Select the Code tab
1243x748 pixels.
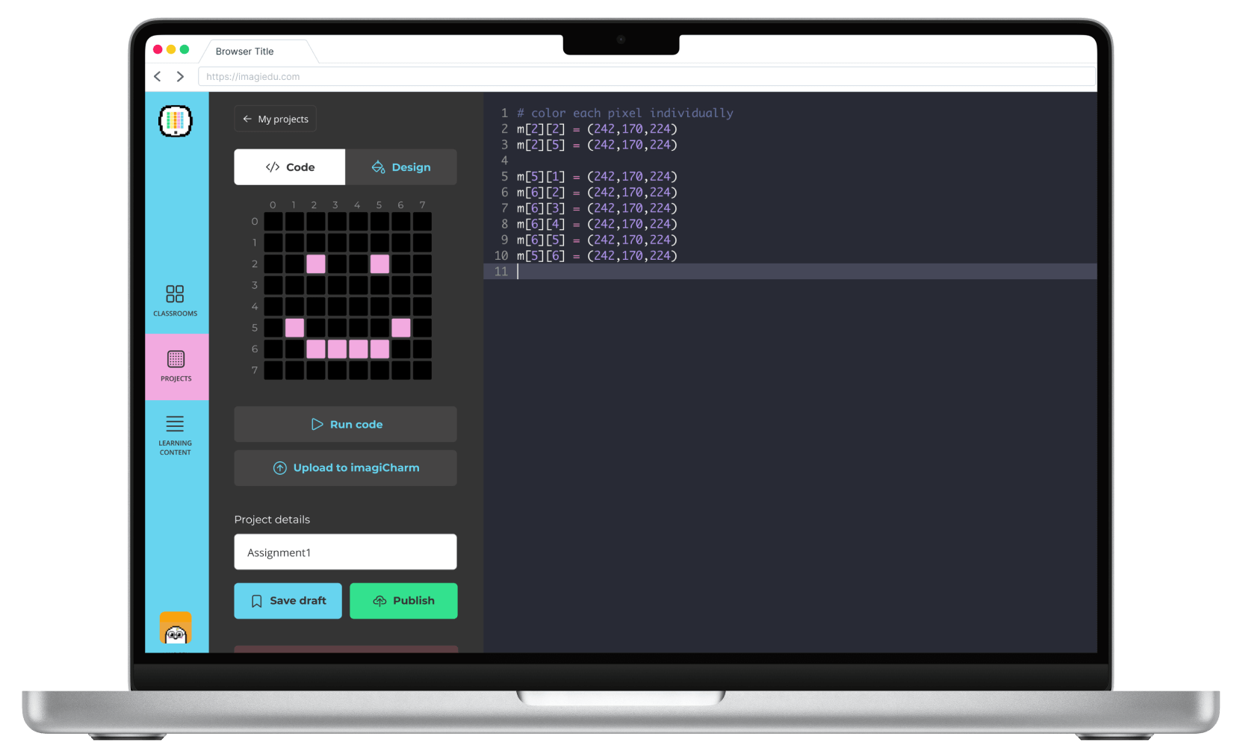coord(290,167)
